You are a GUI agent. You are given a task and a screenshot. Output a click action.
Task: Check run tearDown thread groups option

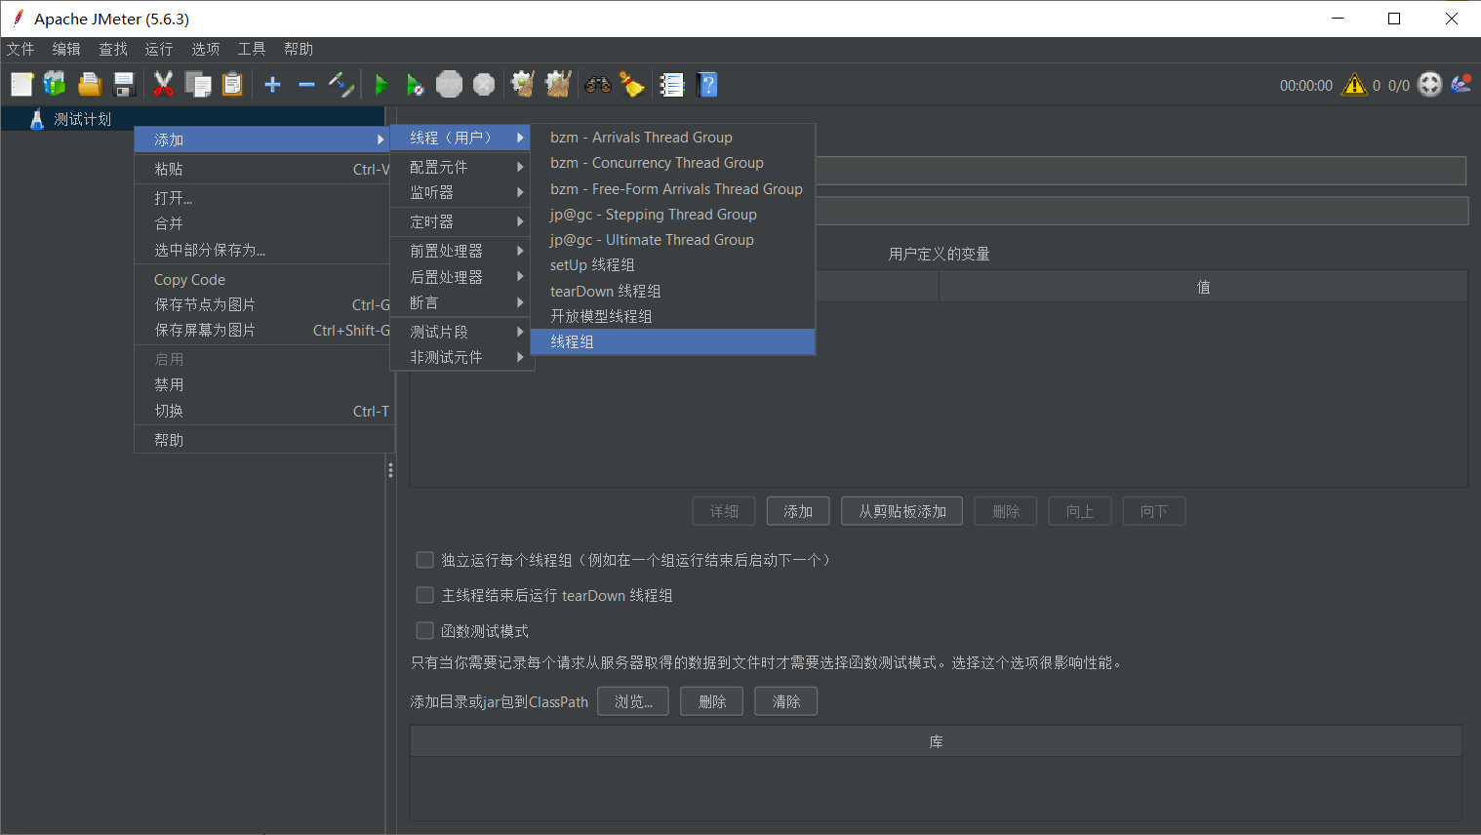click(425, 595)
